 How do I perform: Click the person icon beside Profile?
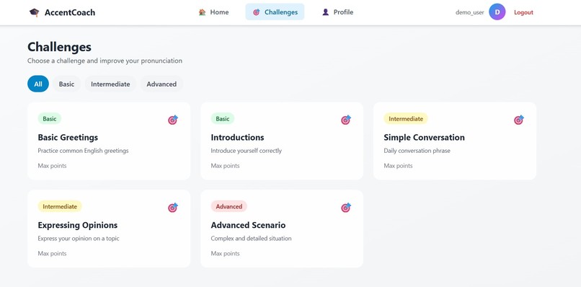point(325,12)
